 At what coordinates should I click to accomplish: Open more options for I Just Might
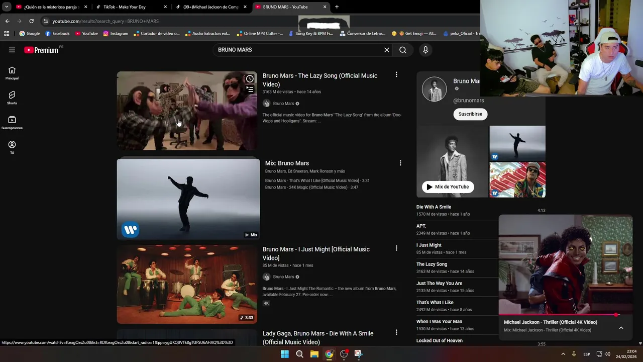396,248
